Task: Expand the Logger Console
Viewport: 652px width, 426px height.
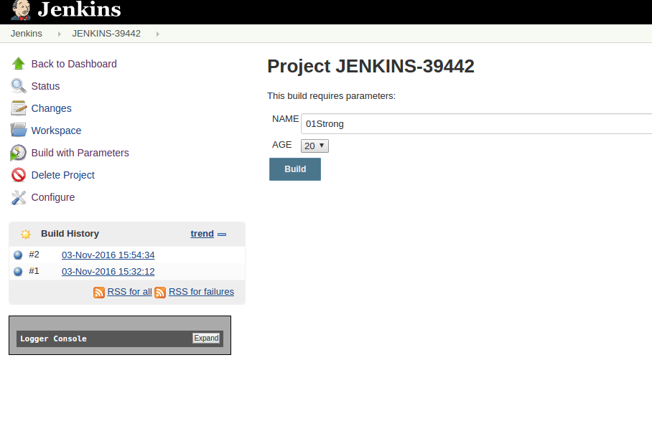Action: pyautogui.click(x=206, y=338)
